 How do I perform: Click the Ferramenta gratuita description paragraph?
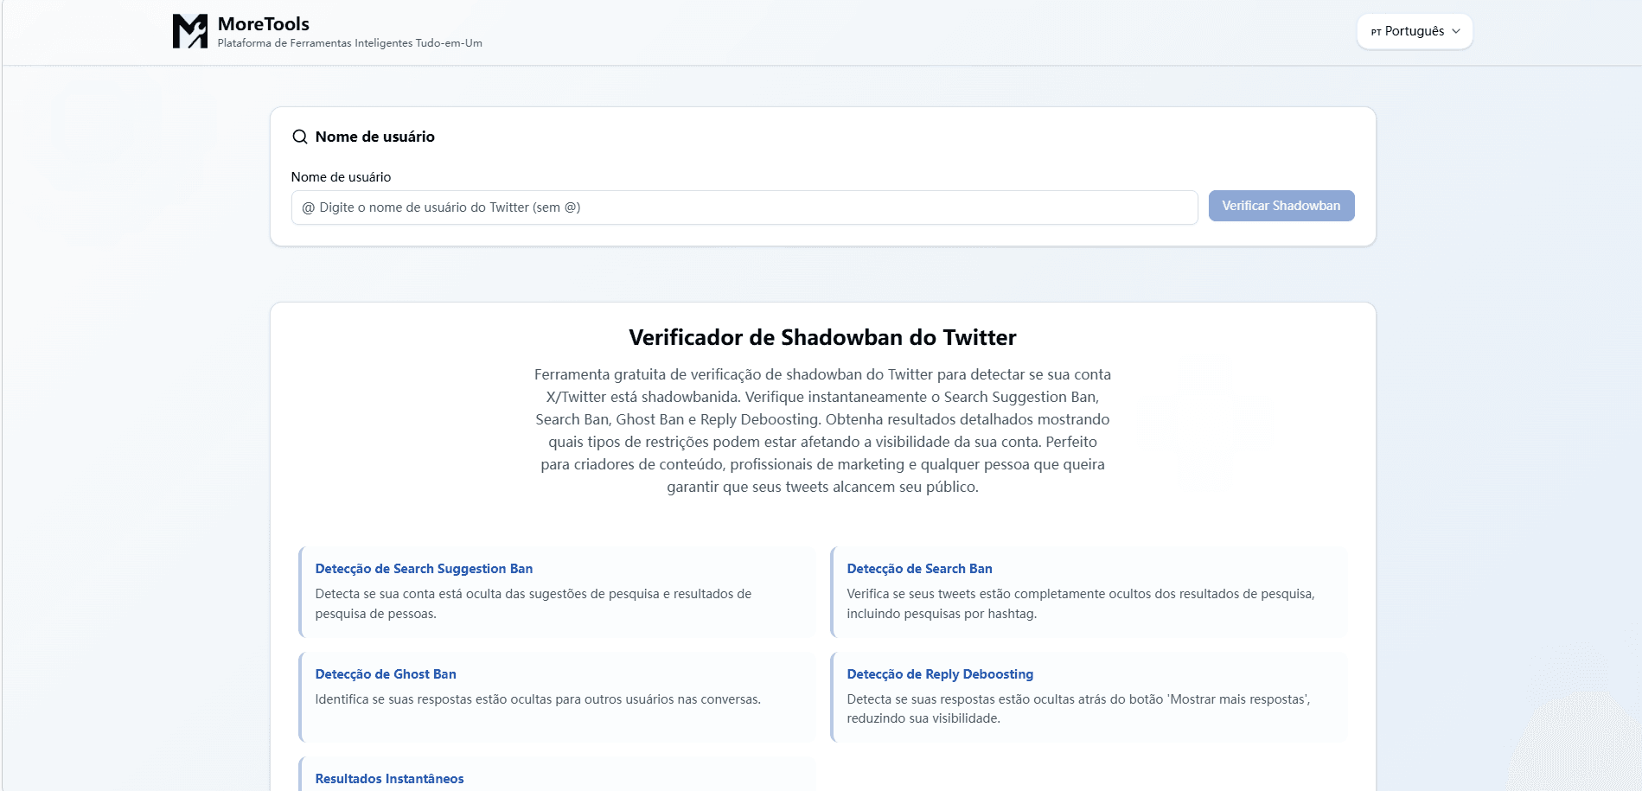[x=822, y=431]
